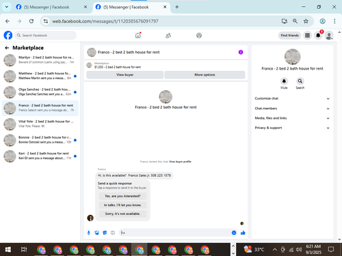Open the taskbar clock showing 6:21 AM
This screenshot has height=256, width=342.
(x=313, y=249)
